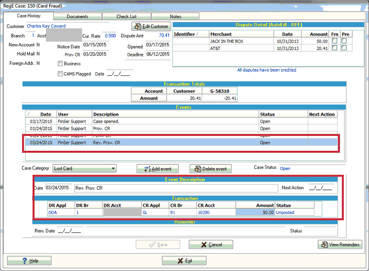Click the Event Description Date field

click(58, 188)
